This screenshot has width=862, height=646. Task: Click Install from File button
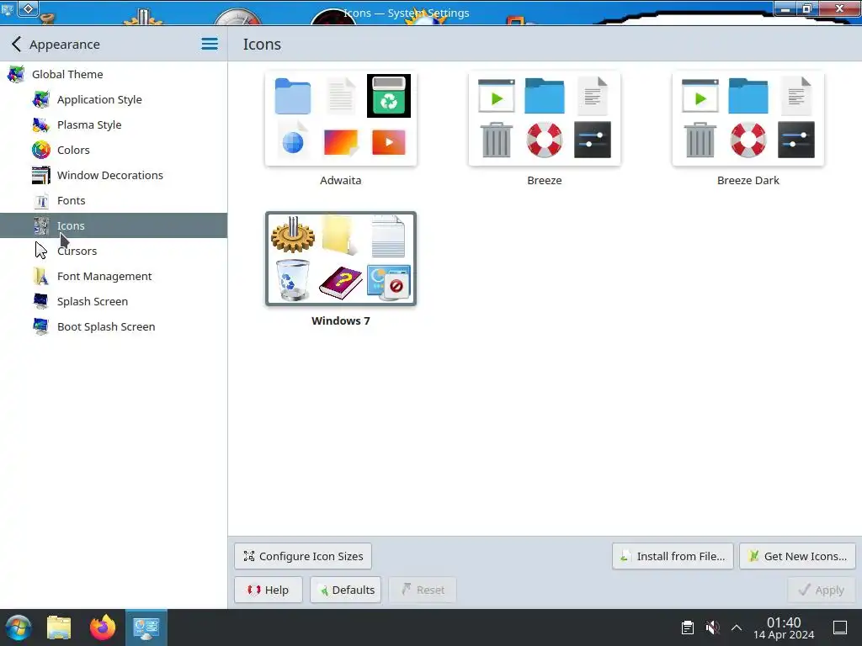click(673, 557)
